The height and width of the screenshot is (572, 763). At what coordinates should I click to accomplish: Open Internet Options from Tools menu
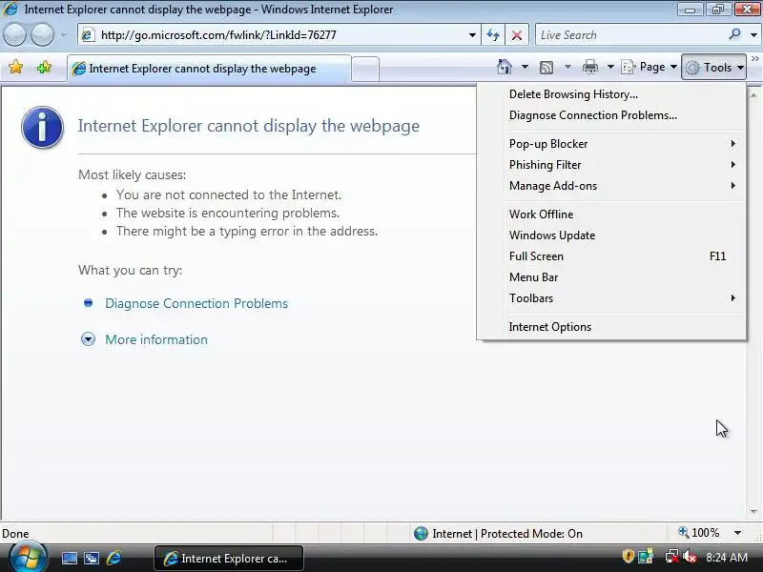pos(611,327)
